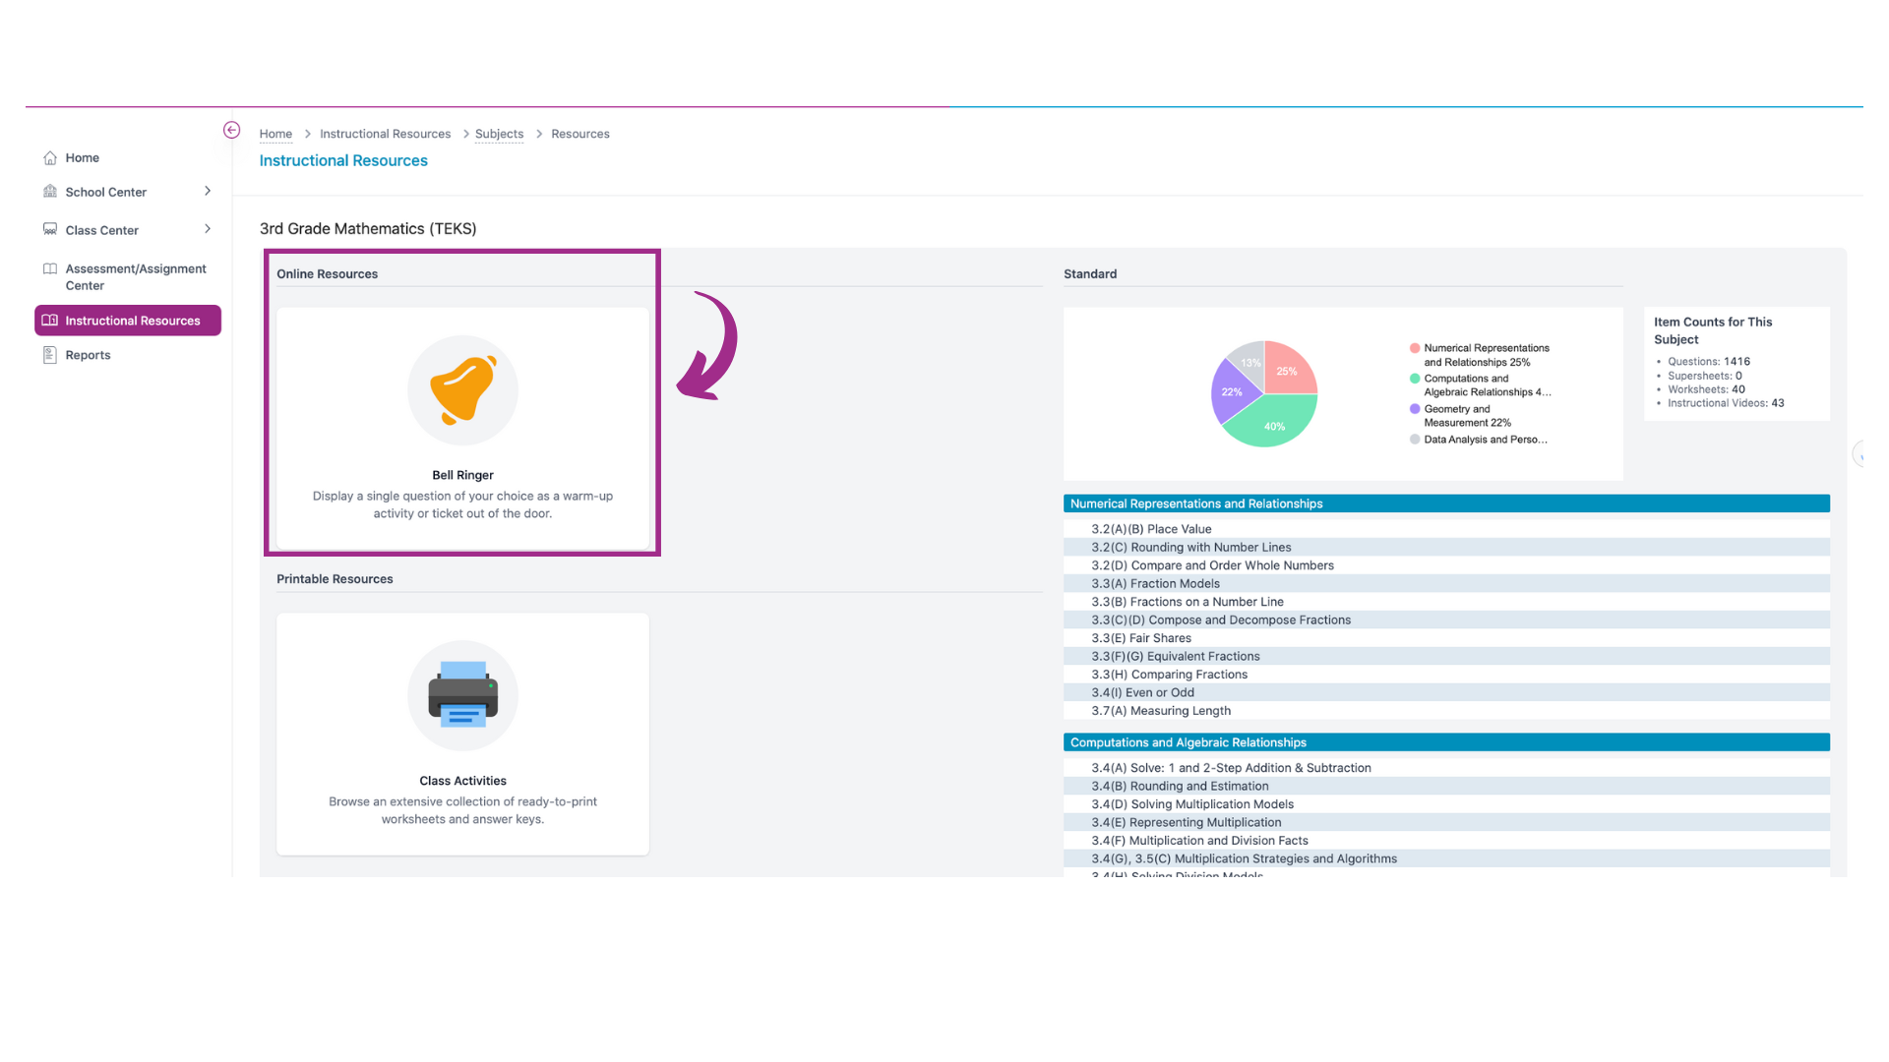
Task: Click the Class Activities printer icon
Action: [x=461, y=693]
